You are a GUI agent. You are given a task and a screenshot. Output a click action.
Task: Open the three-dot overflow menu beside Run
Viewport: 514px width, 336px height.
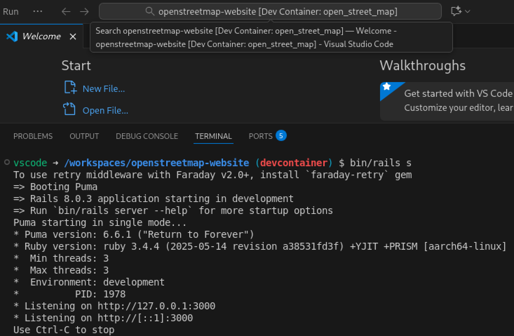click(38, 12)
